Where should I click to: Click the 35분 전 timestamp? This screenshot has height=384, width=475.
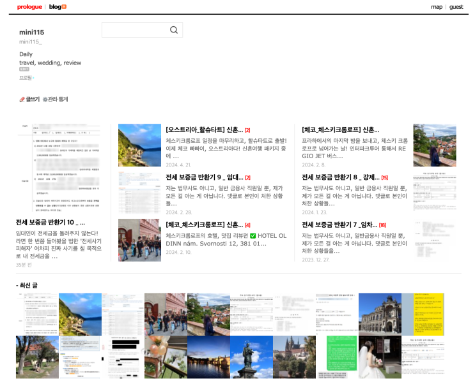click(x=24, y=265)
